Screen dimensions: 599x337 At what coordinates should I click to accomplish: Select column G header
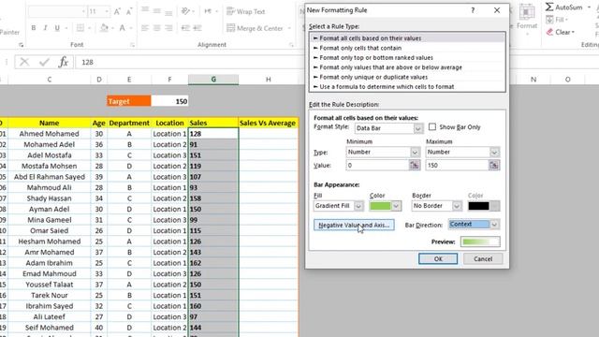213,80
